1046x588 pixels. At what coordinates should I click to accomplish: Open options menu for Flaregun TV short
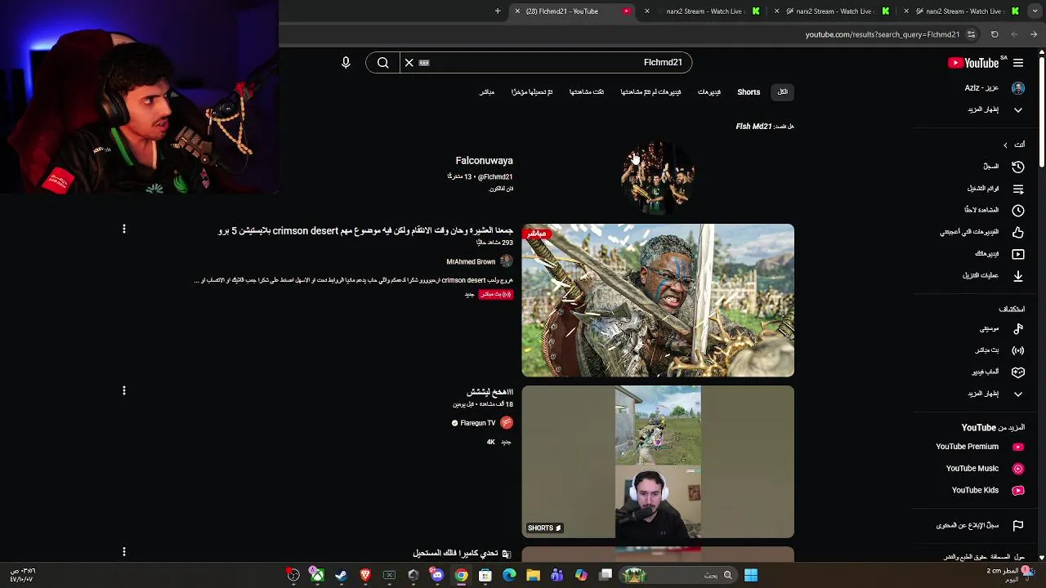point(124,391)
